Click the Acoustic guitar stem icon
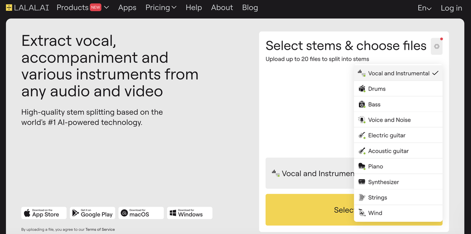 point(362,151)
